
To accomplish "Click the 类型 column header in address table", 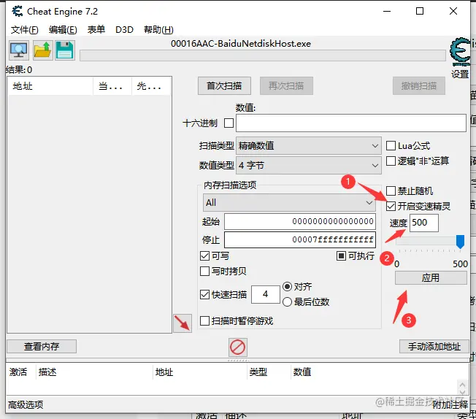I will click(269, 372).
